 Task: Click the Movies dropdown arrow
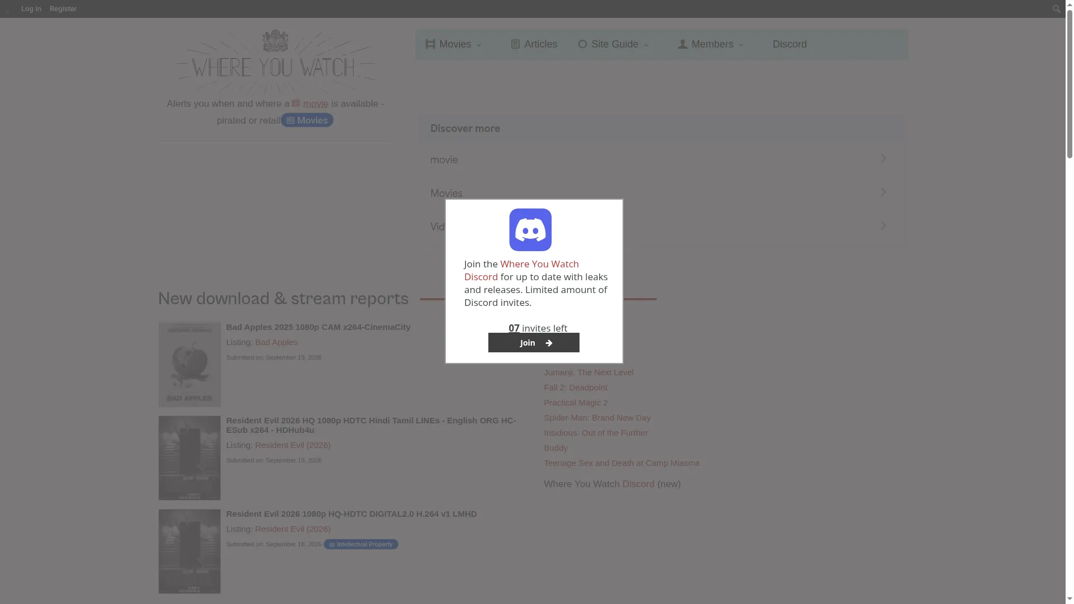(479, 45)
